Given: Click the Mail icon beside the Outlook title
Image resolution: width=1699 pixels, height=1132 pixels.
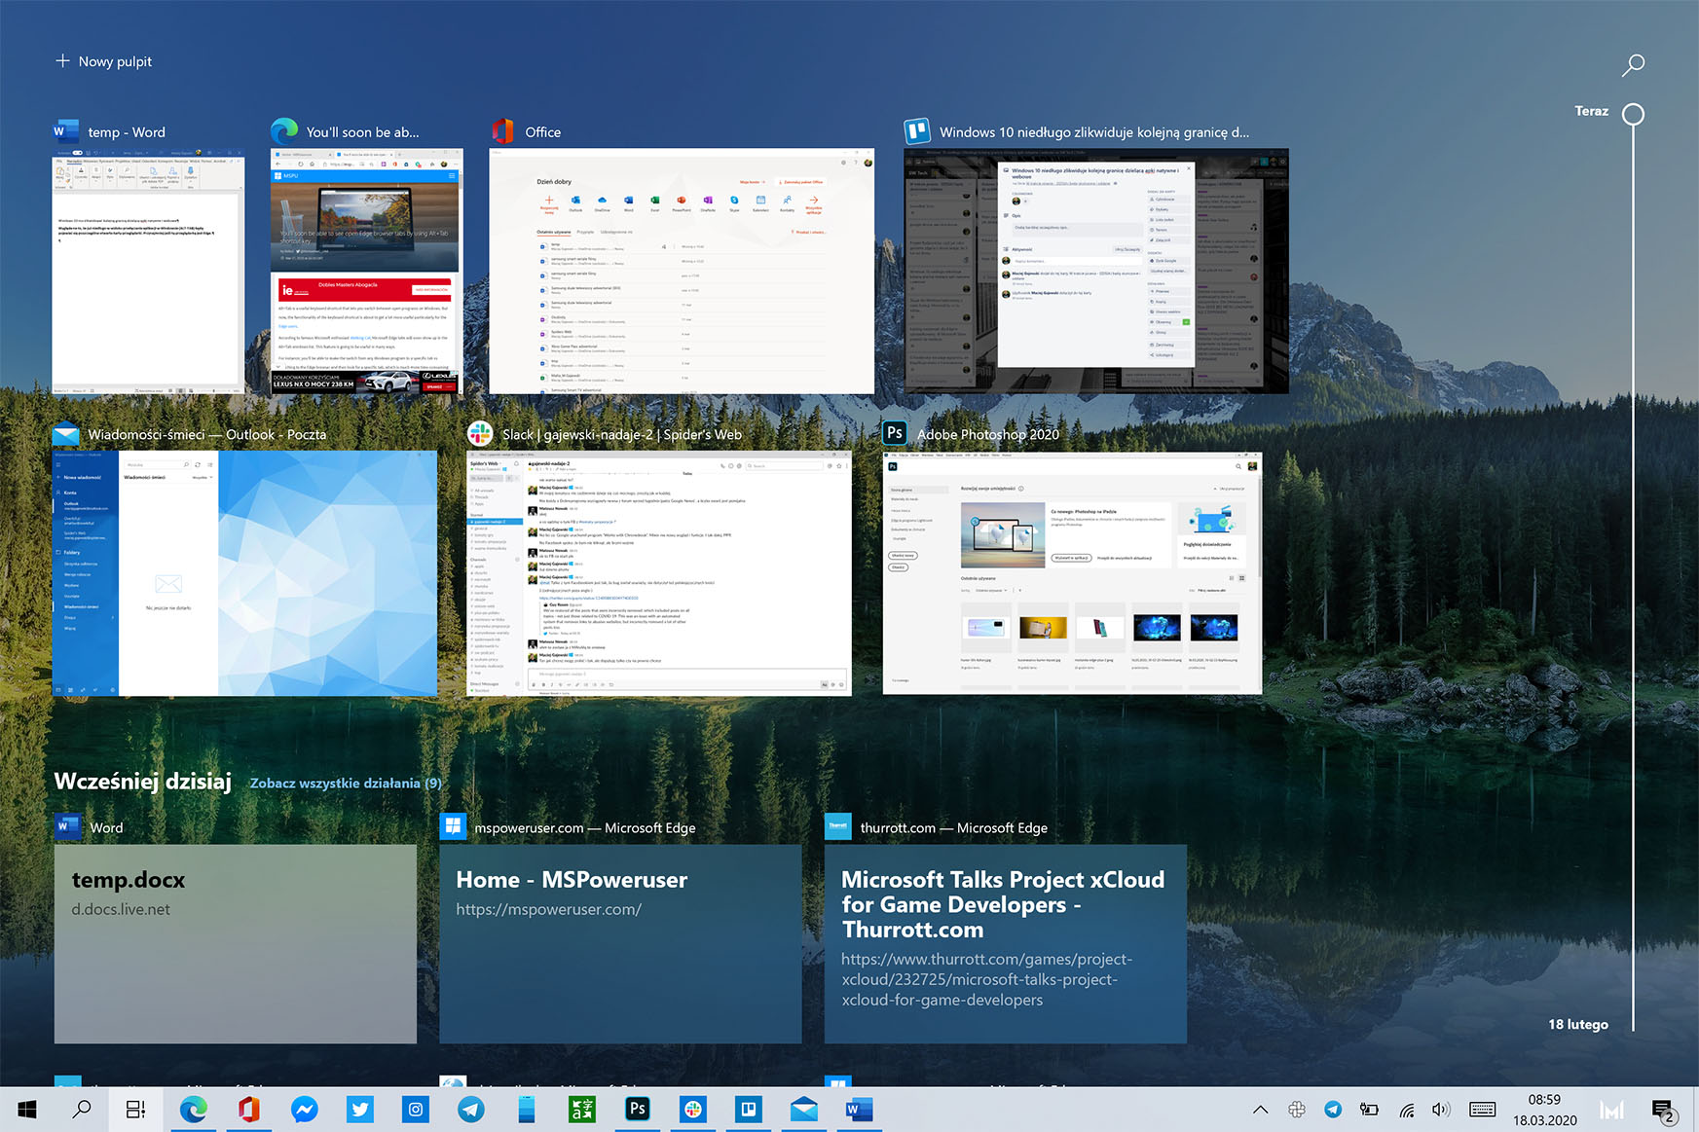Looking at the screenshot, I should (x=65, y=433).
